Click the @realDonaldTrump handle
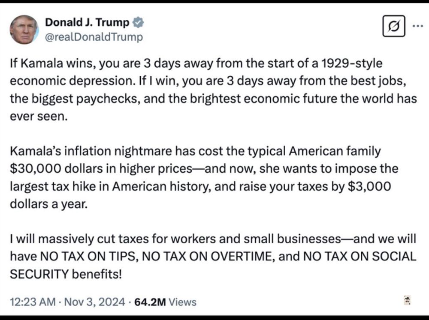This screenshot has height=320, width=429. [x=94, y=37]
